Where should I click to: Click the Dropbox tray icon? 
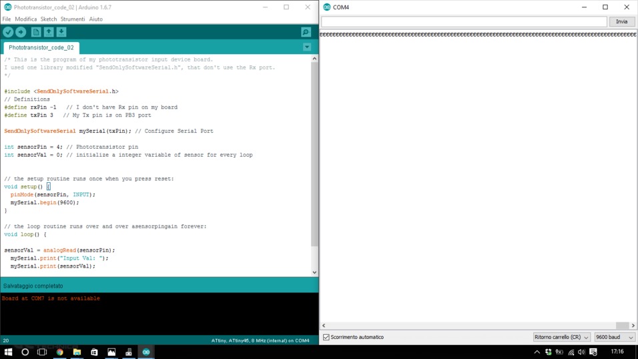click(548, 352)
